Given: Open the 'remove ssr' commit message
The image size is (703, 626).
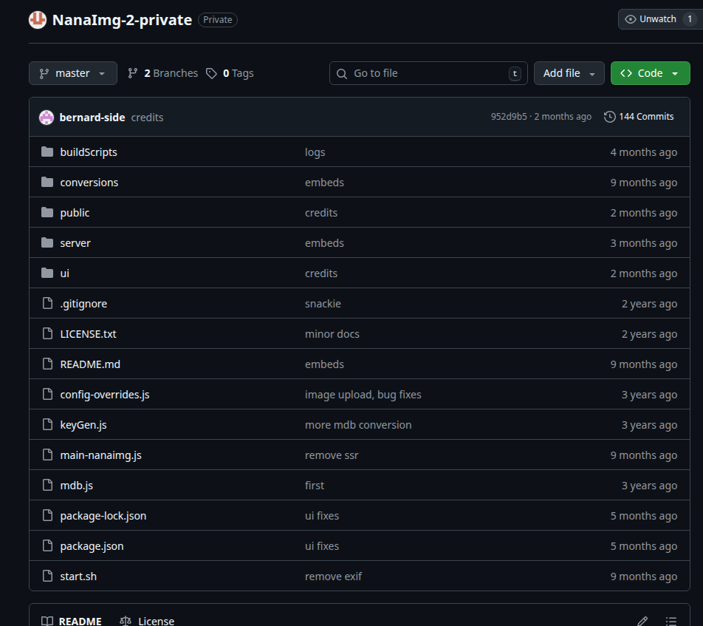Looking at the screenshot, I should pos(332,455).
